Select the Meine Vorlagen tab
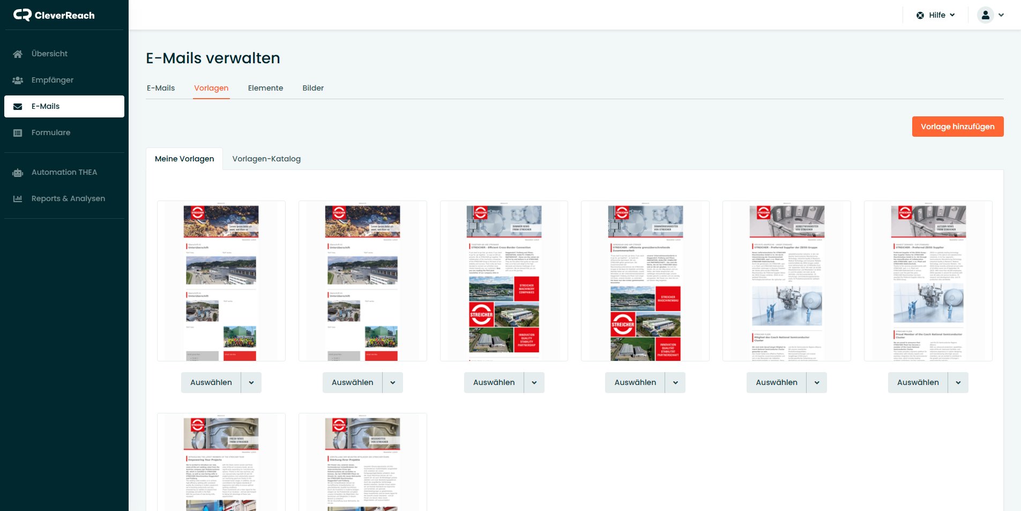This screenshot has height=511, width=1021. (x=184, y=159)
